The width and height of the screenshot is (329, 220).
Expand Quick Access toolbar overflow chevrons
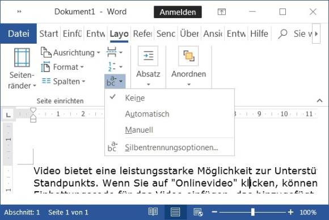19,11
